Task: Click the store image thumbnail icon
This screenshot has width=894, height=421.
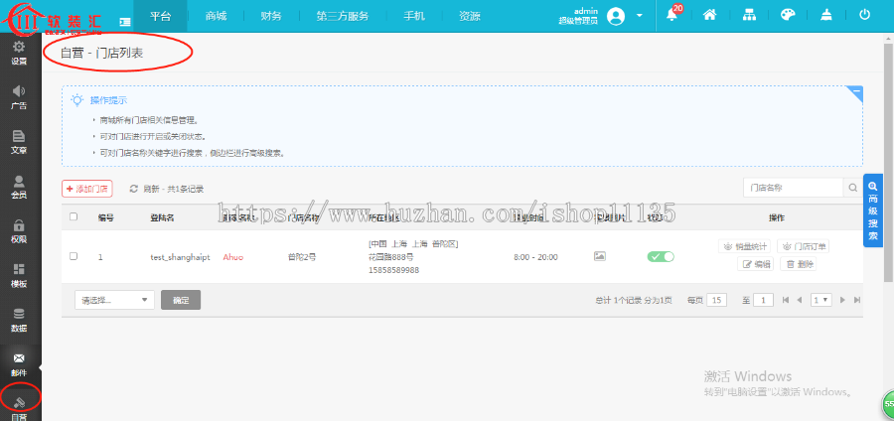Action: pos(599,256)
